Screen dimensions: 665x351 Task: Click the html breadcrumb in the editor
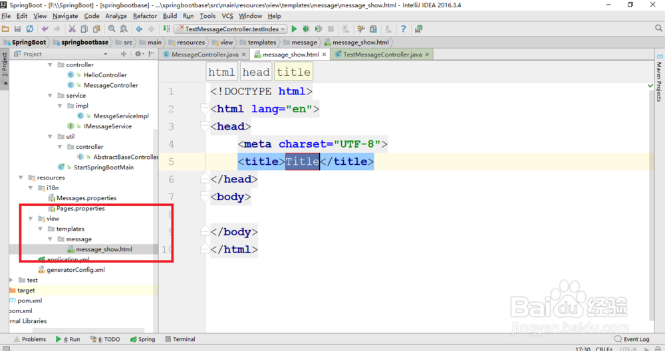(221, 72)
